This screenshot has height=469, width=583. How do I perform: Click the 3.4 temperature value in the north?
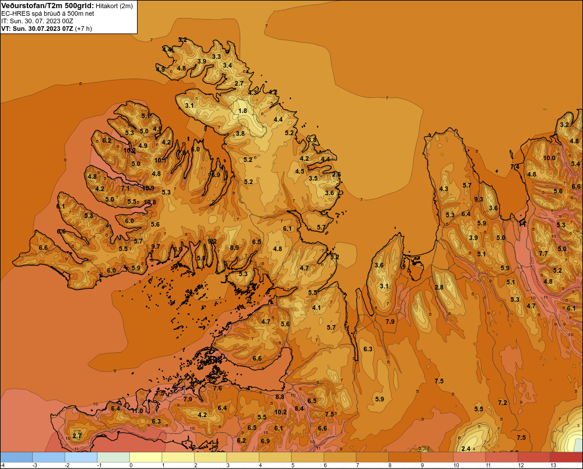227,65
